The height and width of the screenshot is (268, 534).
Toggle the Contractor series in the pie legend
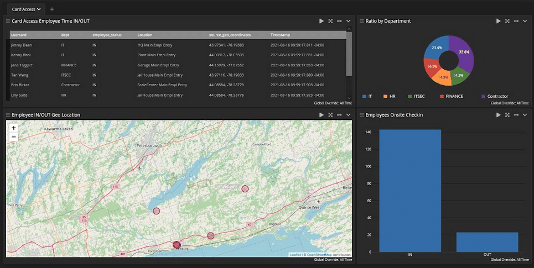494,96
